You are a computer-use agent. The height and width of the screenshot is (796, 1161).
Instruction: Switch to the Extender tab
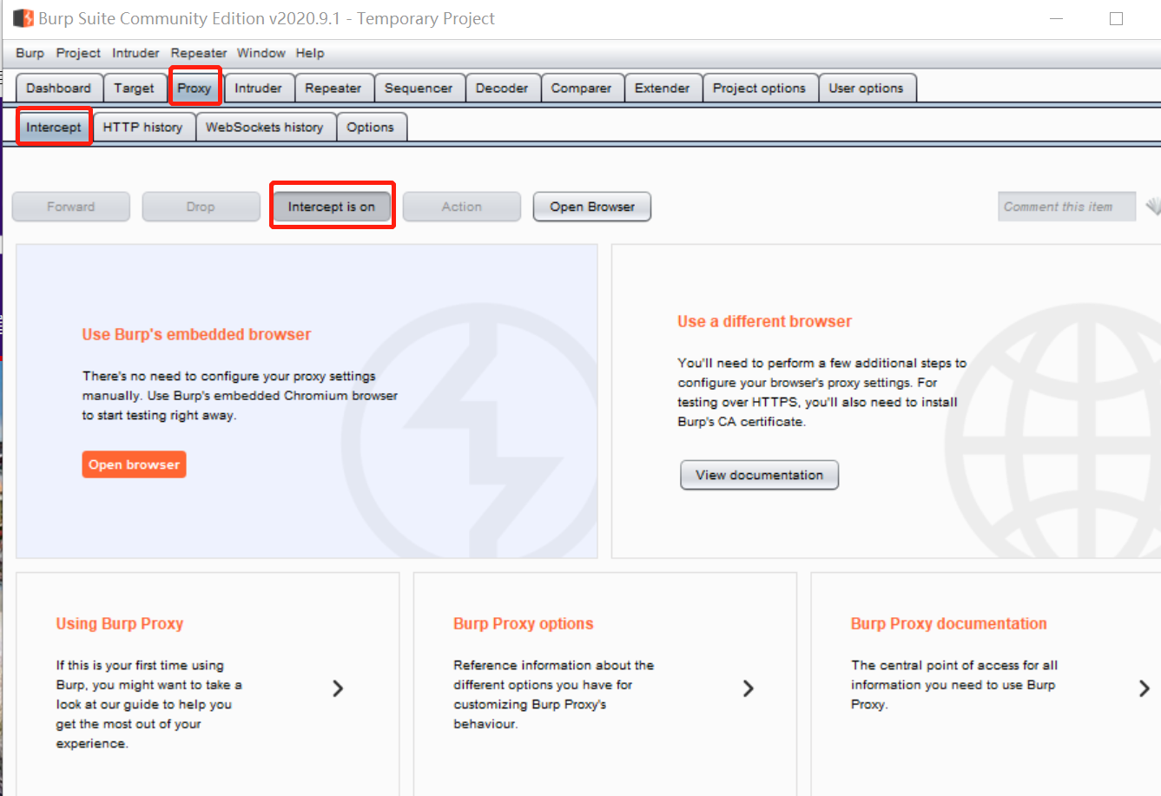pyautogui.click(x=663, y=88)
